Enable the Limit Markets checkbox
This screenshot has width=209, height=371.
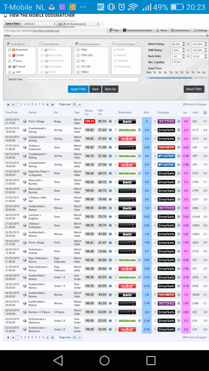click(41, 44)
